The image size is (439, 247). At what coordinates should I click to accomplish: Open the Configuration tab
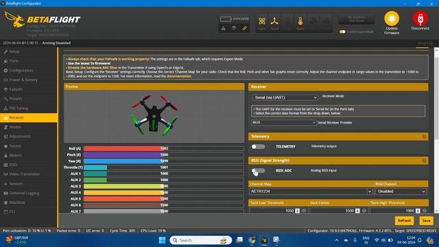pos(29,70)
